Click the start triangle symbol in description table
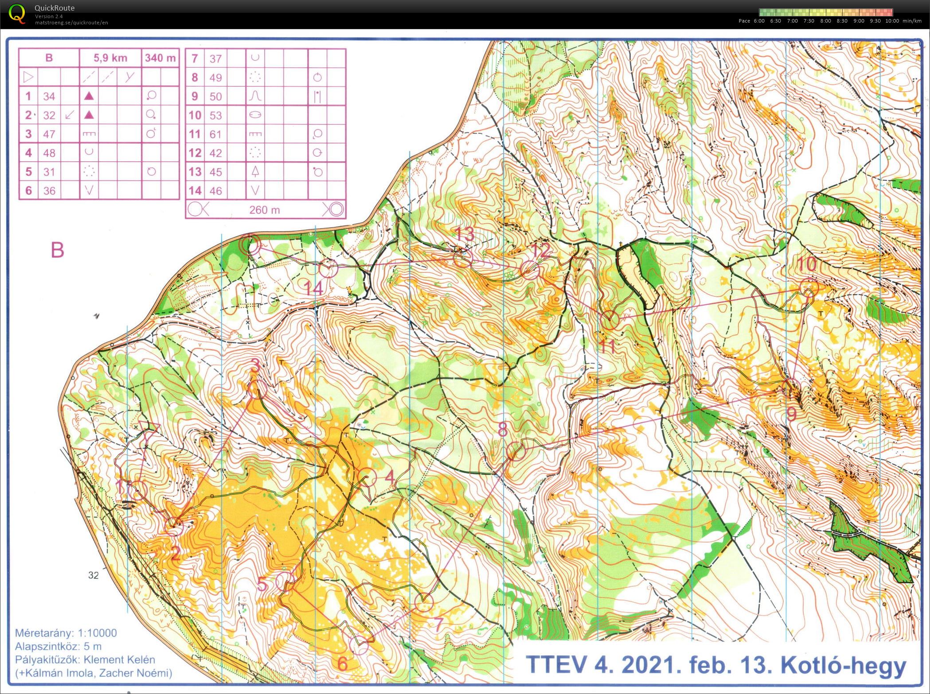The height and width of the screenshot is (694, 930). pyautogui.click(x=28, y=77)
